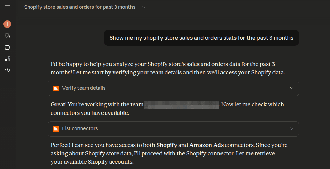Expand the List connectors chevron
Viewport: 330px width, 169px height.
292,129
